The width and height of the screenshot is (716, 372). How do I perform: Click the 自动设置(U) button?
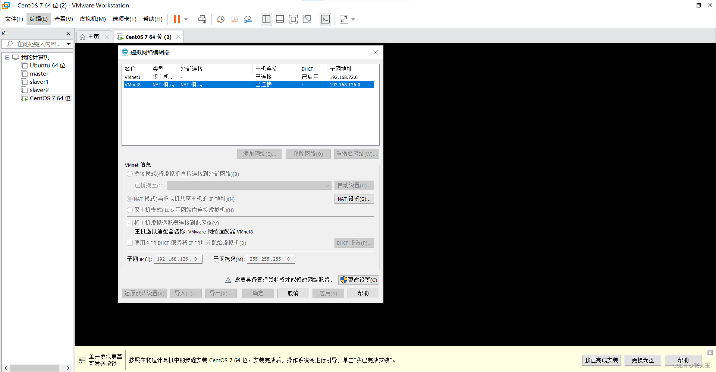(x=354, y=185)
